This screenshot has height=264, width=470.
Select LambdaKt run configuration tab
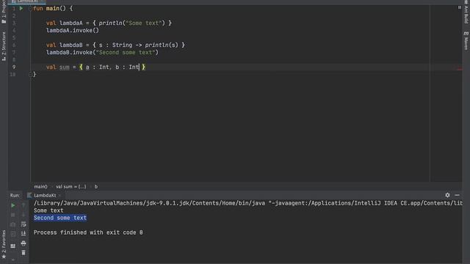click(x=45, y=196)
